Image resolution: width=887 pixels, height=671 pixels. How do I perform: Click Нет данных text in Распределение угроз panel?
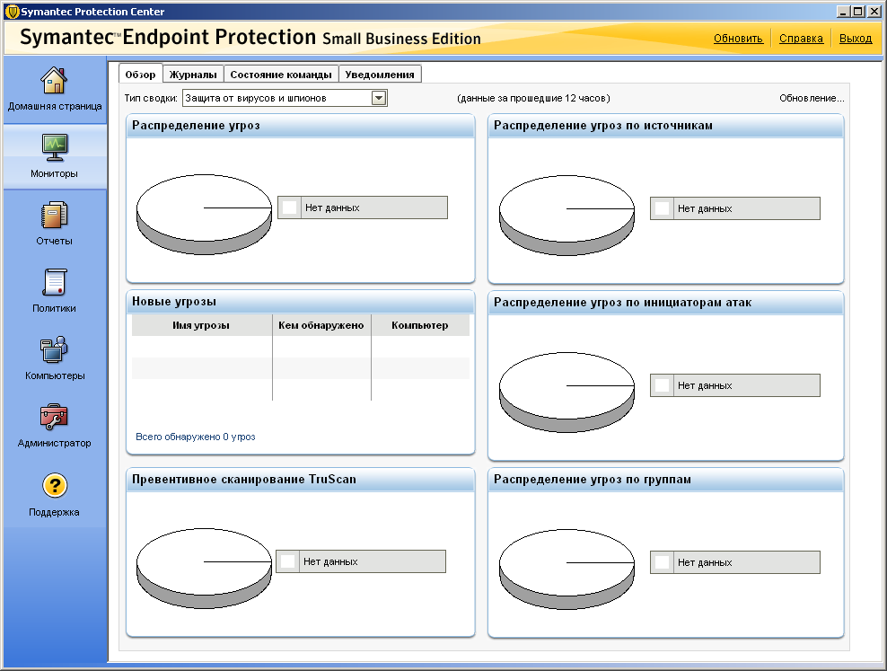(x=332, y=207)
